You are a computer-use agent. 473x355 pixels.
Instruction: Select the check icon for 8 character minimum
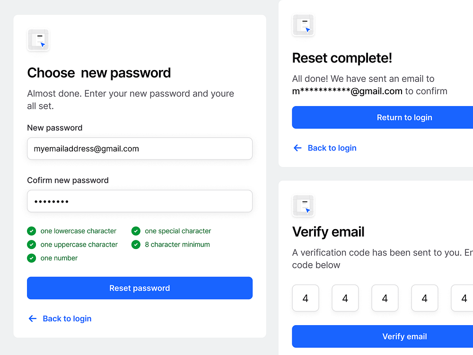click(136, 244)
